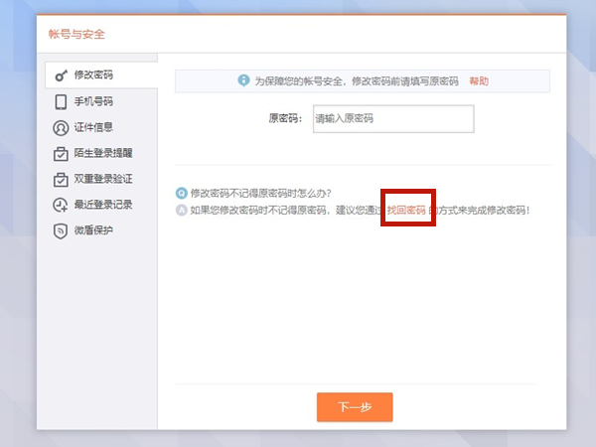The height and width of the screenshot is (447, 596).
Task: Focus the 原密码 input field
Action: pyautogui.click(x=392, y=119)
